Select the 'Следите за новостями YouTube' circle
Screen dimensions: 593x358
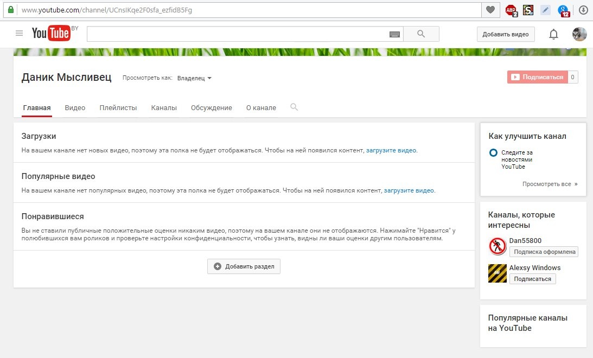point(493,153)
